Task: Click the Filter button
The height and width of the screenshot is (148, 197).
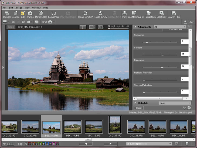Action: [188, 22]
